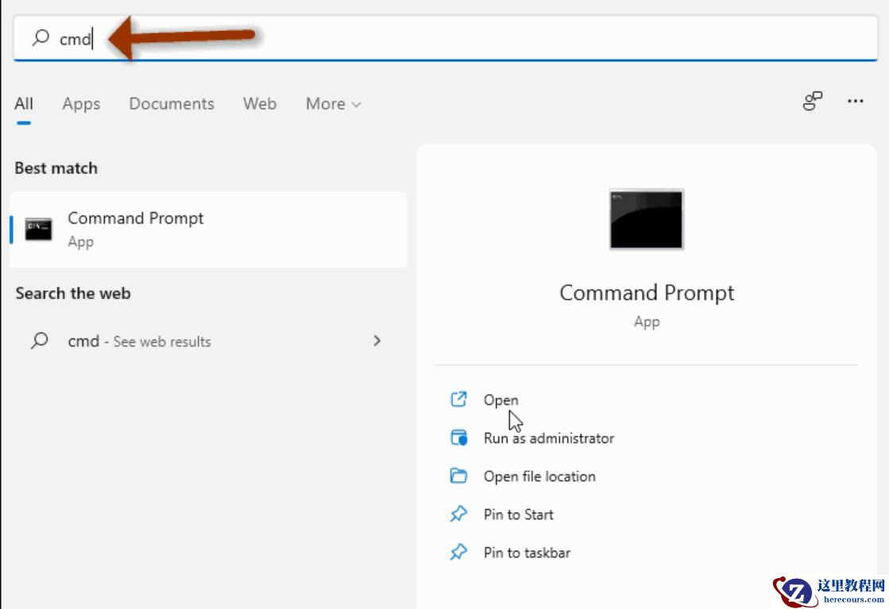Click the Pin to taskbar pin icon
This screenshot has height=609, width=889.
[458, 552]
